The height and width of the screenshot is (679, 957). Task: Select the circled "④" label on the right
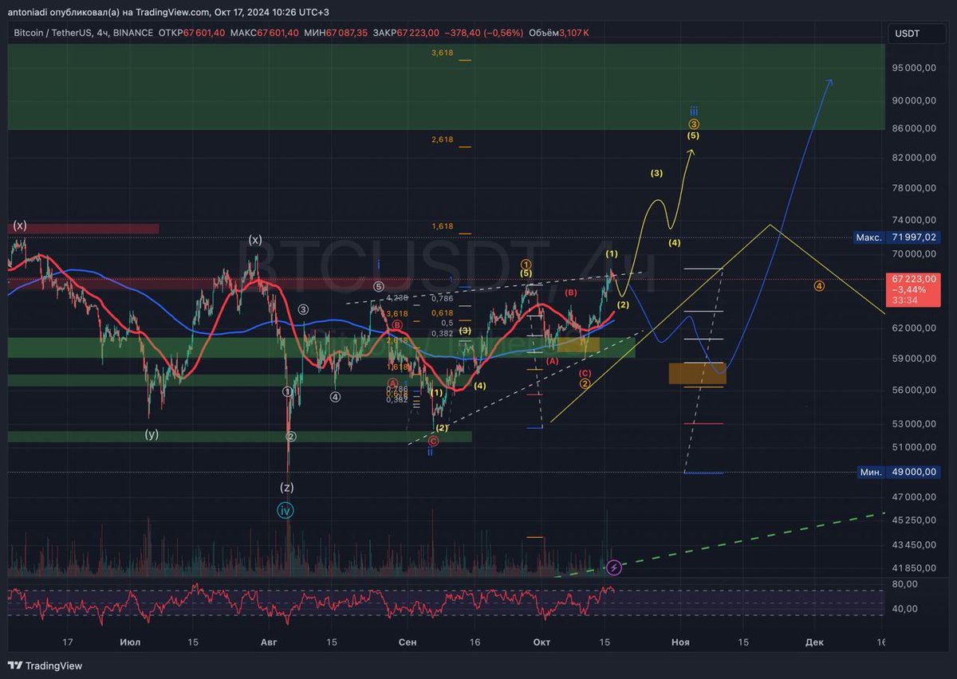click(818, 285)
